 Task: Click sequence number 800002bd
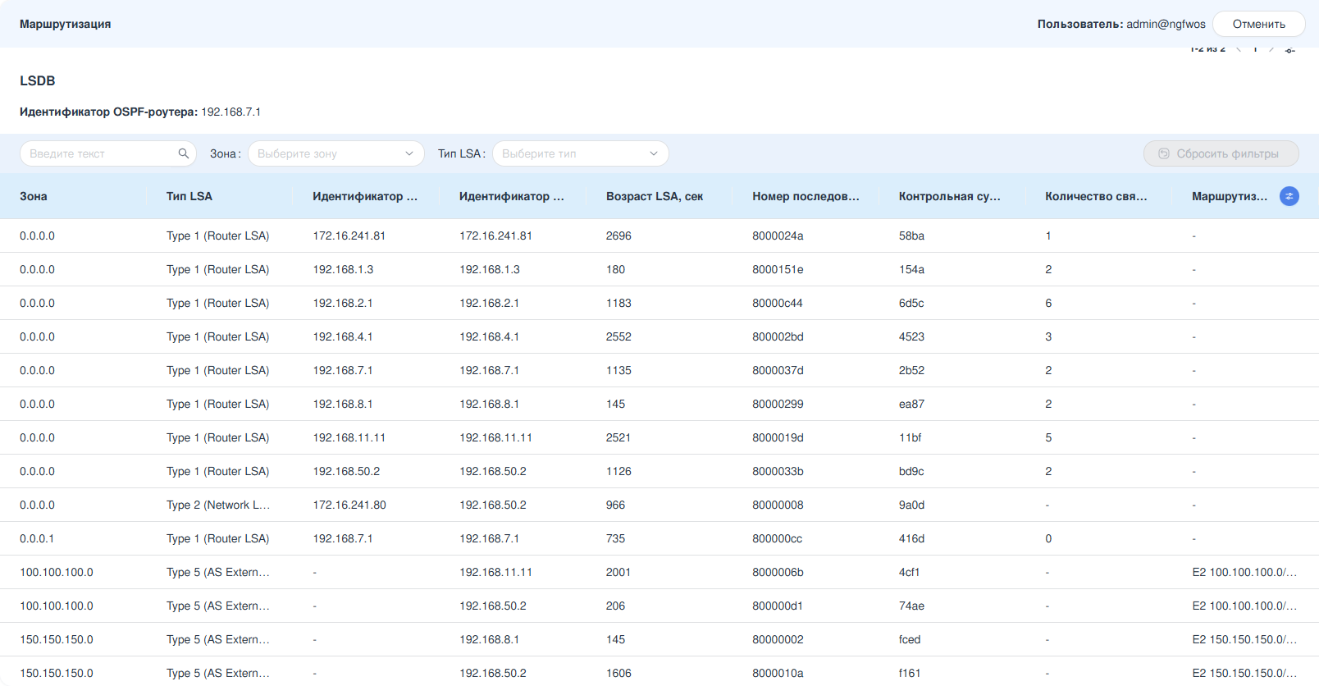point(778,336)
